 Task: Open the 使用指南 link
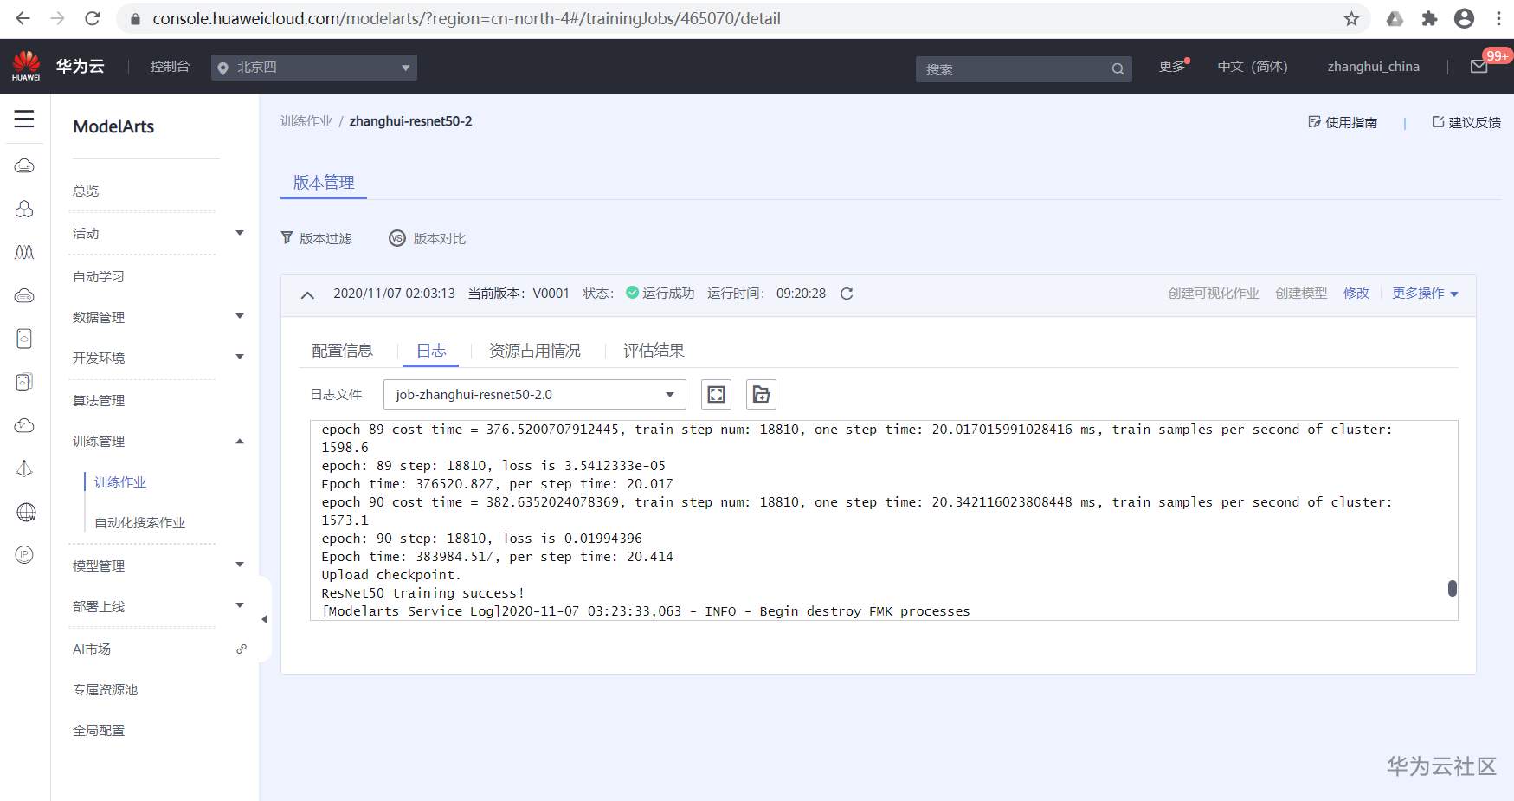coord(1343,122)
